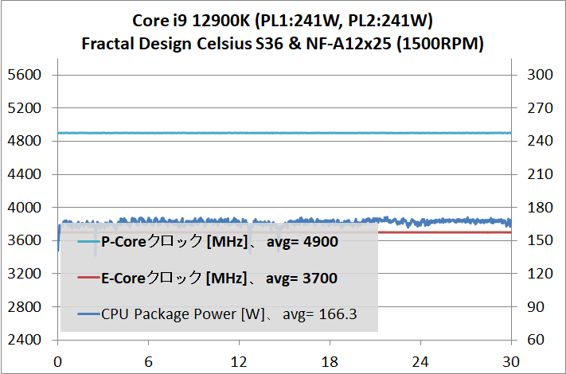This screenshot has height=374, width=566.
Task: Click right axis label 210
Action: 540,174
